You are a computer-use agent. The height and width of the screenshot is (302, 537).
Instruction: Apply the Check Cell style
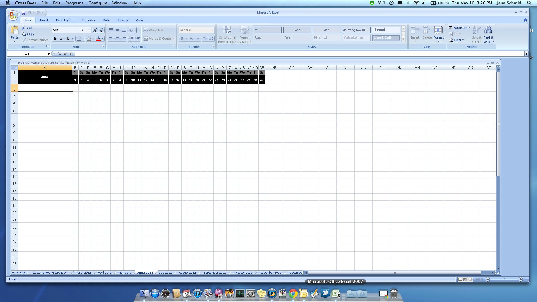[386, 37]
